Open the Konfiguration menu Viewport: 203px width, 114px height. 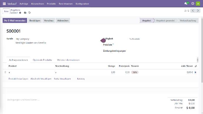[82, 4]
